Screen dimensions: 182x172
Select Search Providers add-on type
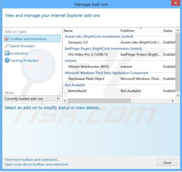[x=22, y=46]
